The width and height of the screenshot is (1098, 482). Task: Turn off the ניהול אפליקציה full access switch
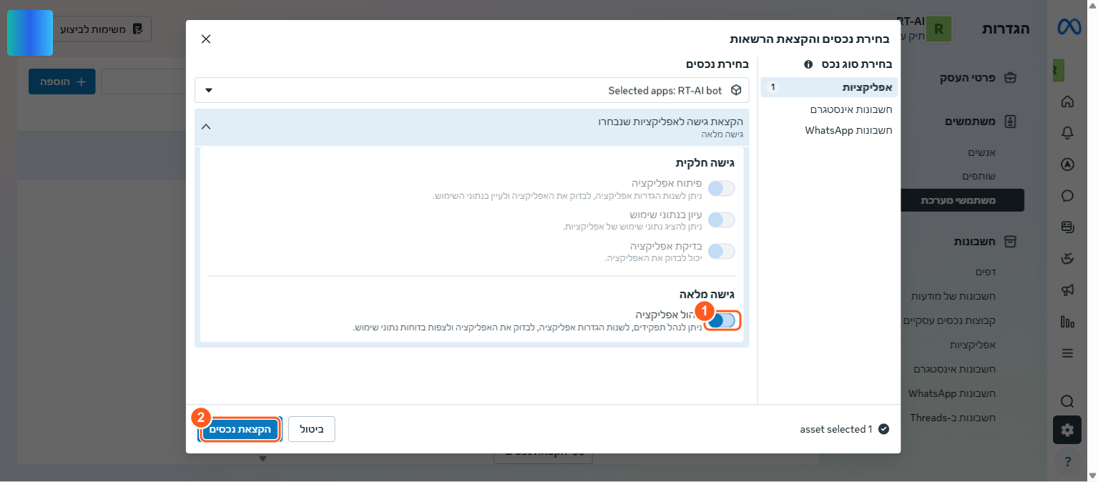[x=722, y=321]
